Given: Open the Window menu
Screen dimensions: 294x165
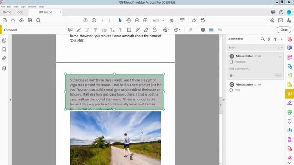Looking at the screenshot, I should click(x=32, y=6).
